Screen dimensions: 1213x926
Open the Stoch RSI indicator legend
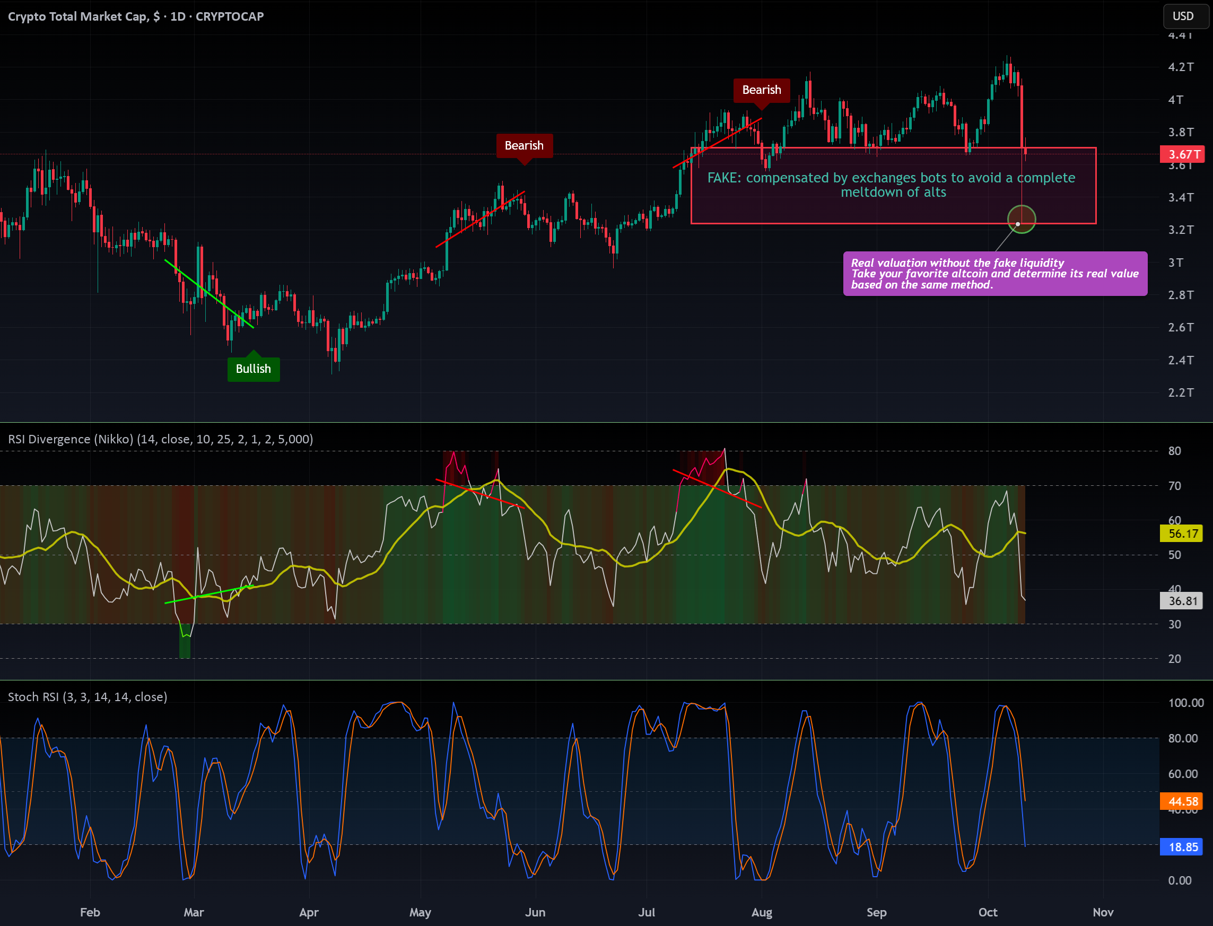pos(88,697)
